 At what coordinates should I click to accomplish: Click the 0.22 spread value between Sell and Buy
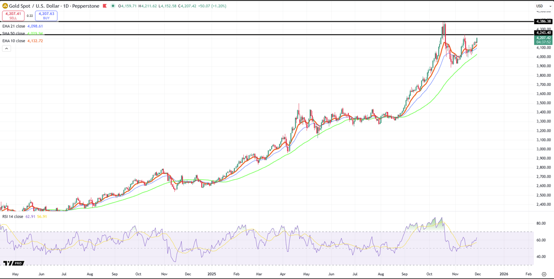[30, 16]
